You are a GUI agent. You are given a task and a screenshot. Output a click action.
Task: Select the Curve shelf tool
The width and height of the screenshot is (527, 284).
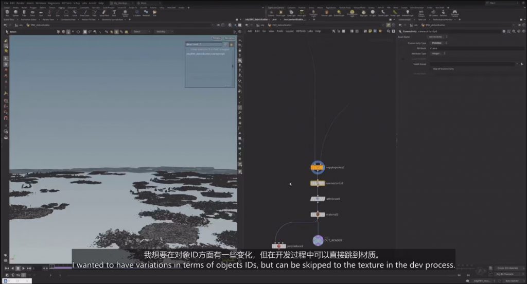[74, 13]
